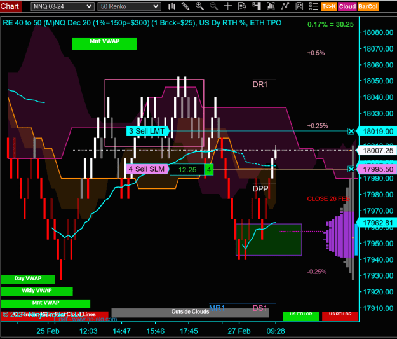397x339 pixels.
Task: Click the 18080.00 price axis label
Action: (x=378, y=32)
